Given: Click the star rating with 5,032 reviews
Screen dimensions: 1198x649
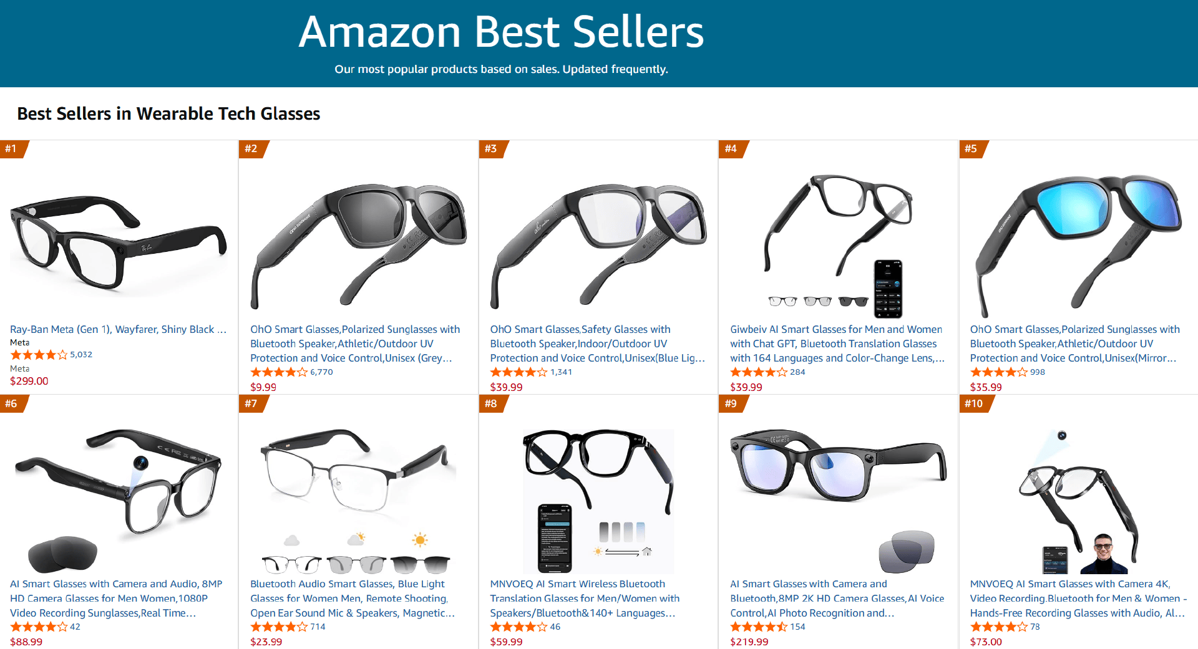Looking at the screenshot, I should 39,355.
